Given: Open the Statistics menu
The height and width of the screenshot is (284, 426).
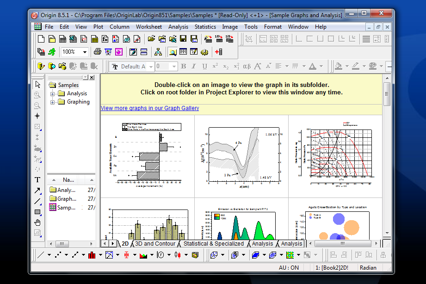Looking at the screenshot, I should click(x=205, y=27).
